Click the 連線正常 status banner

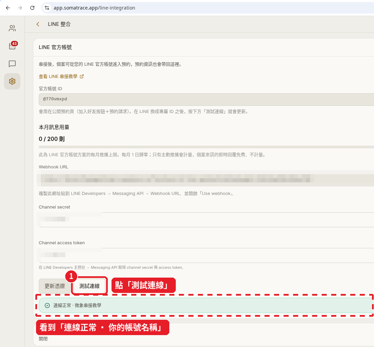click(206, 305)
